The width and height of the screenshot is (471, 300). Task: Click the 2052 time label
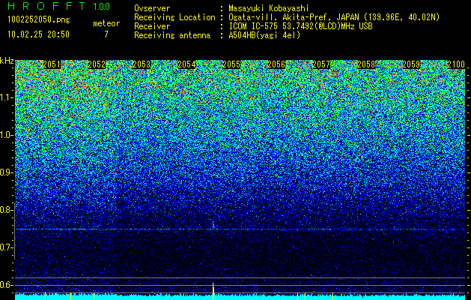click(x=97, y=64)
